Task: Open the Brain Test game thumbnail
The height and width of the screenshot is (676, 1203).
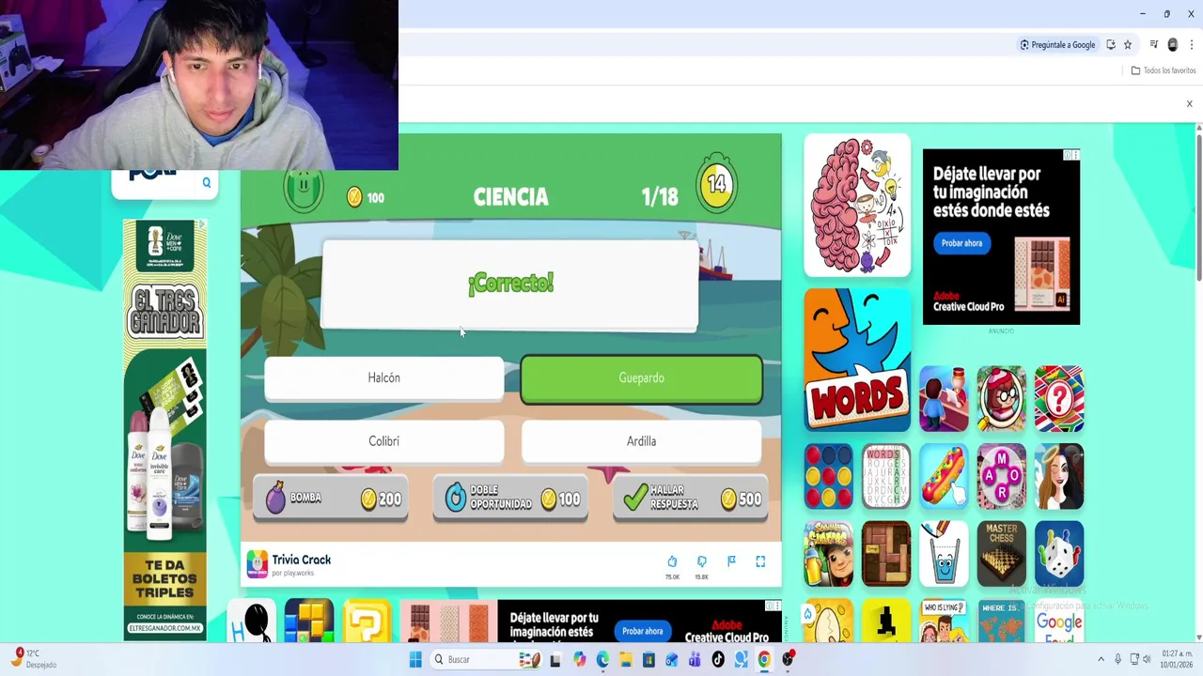Action: (x=857, y=206)
